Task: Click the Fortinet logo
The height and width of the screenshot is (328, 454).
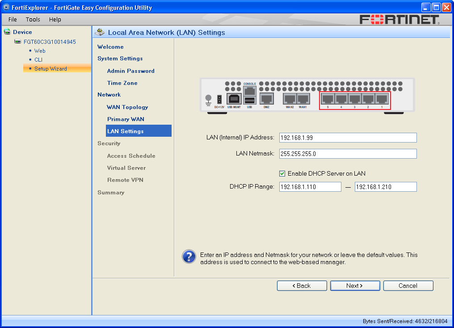Action: (x=399, y=19)
